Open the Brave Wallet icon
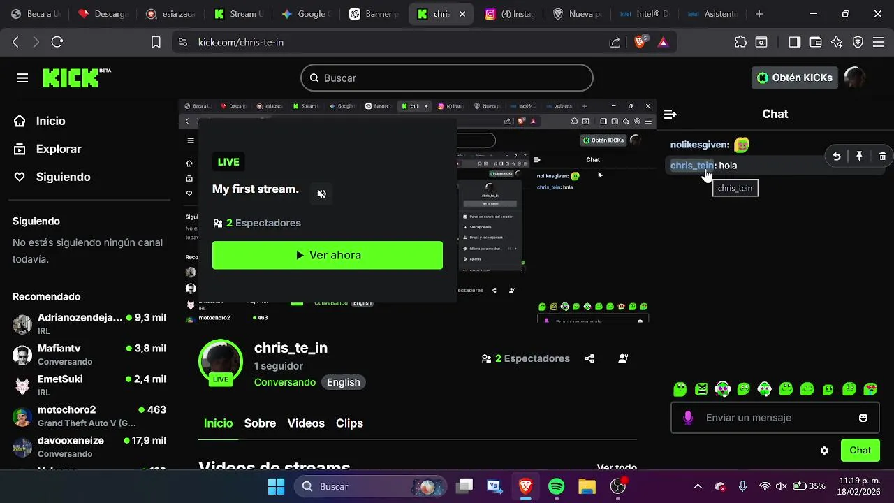Image resolution: width=894 pixels, height=503 pixels. (815, 42)
